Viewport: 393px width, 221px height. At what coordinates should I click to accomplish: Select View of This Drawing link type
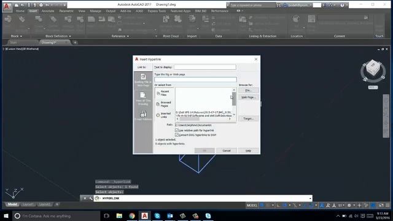[143, 98]
